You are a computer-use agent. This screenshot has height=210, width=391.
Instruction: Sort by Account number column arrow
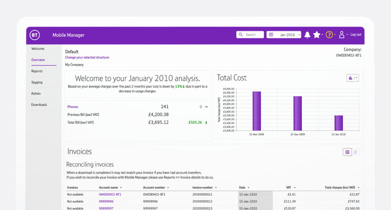(x=168, y=188)
